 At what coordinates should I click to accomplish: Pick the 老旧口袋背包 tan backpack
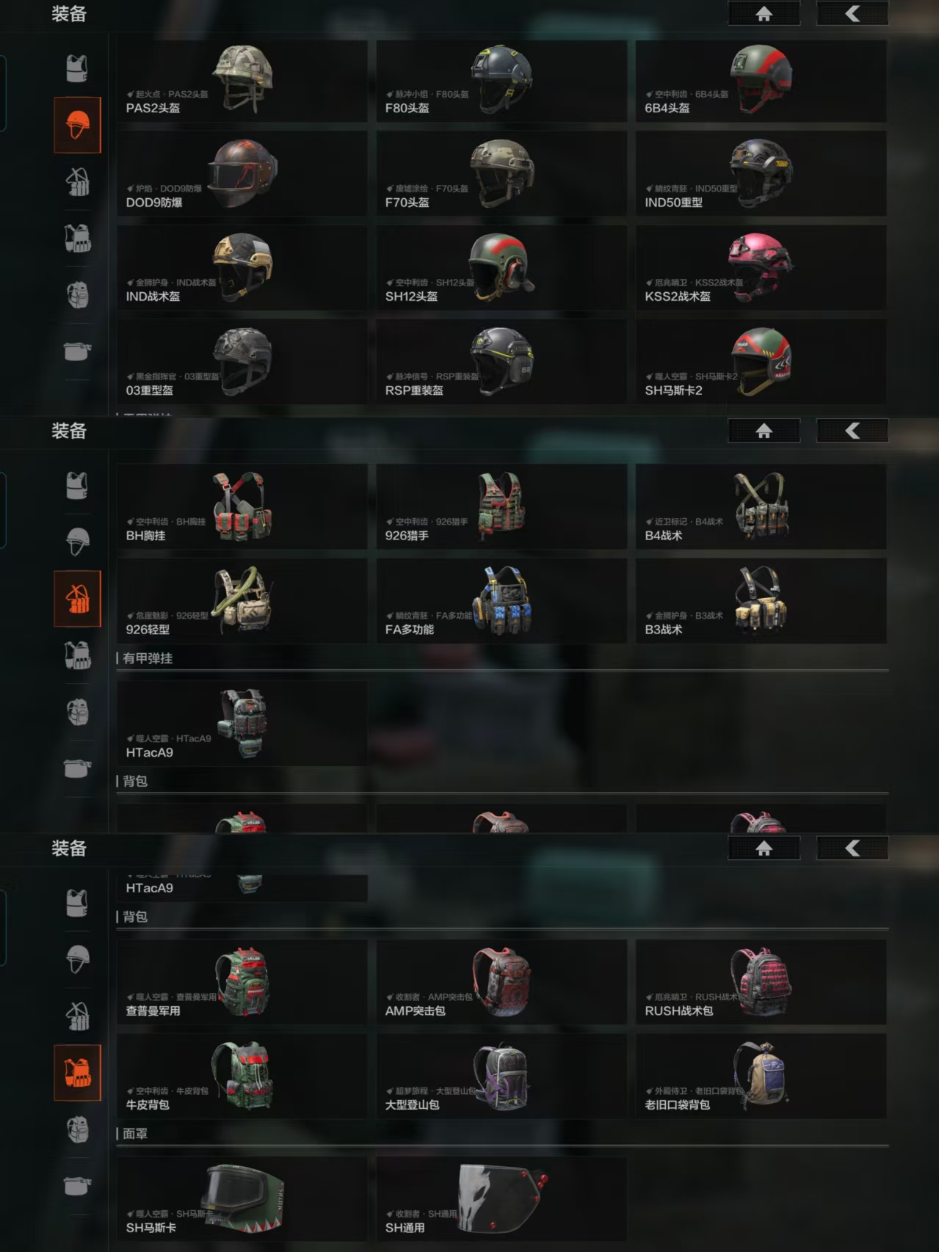click(x=761, y=1076)
